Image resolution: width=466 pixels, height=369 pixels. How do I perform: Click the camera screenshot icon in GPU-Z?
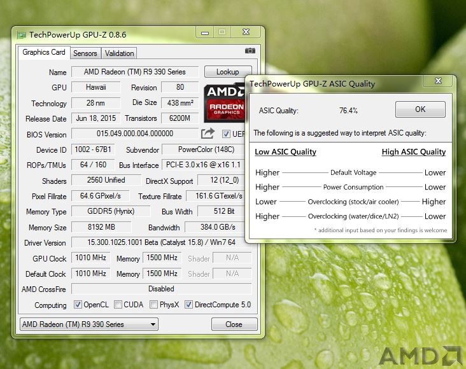[x=250, y=50]
